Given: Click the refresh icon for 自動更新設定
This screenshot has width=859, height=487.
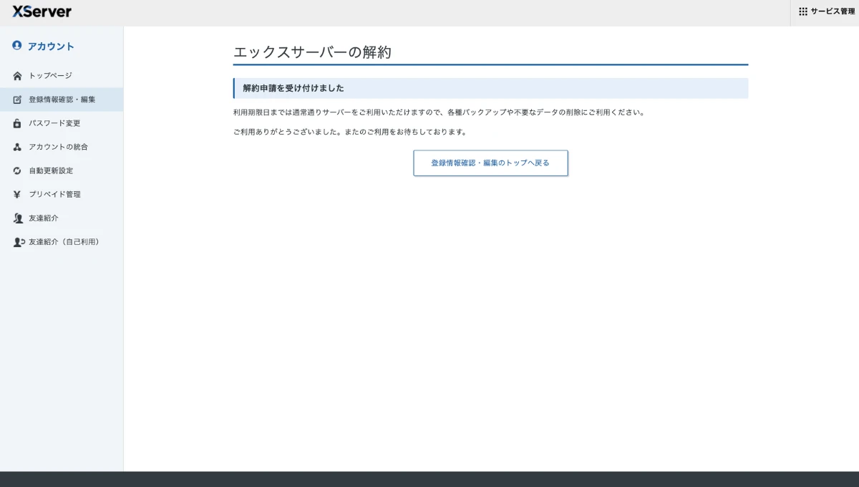Looking at the screenshot, I should [18, 170].
